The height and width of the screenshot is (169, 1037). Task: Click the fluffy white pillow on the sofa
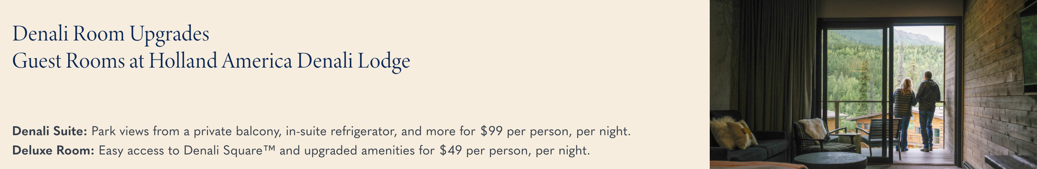coord(725,132)
